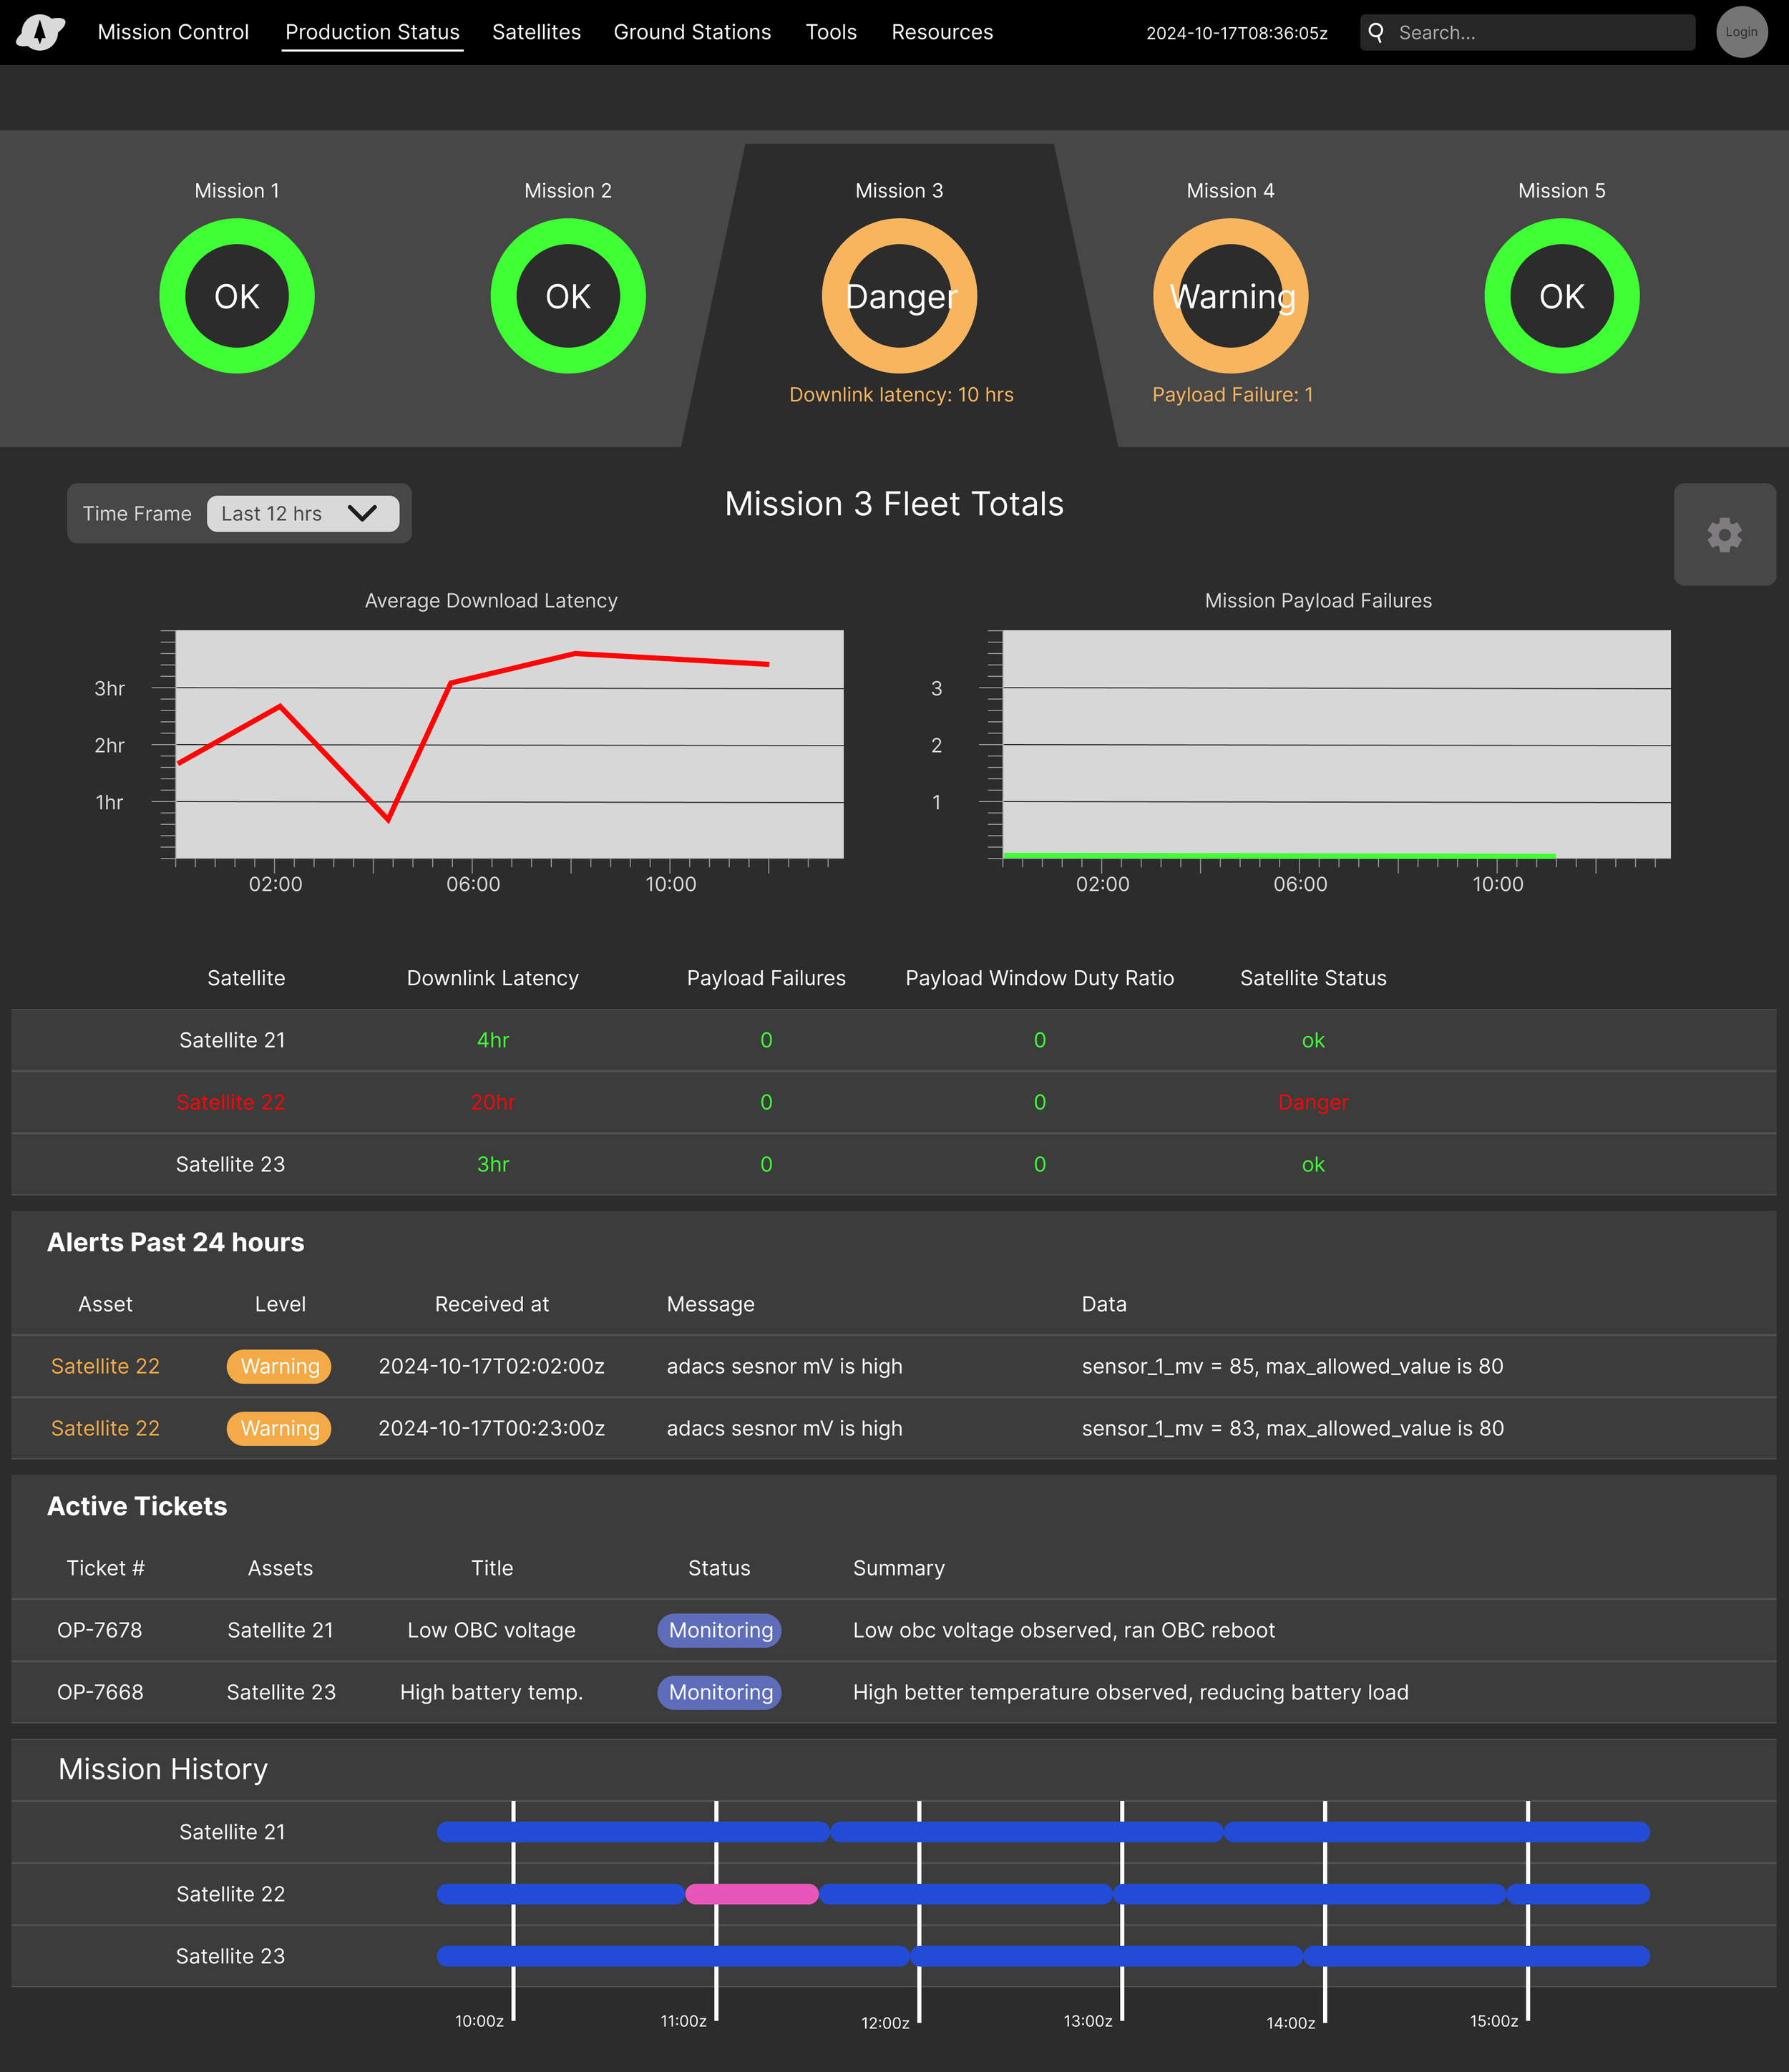Click the Mission 5 OK status circle
1789x2072 pixels.
(x=1561, y=295)
